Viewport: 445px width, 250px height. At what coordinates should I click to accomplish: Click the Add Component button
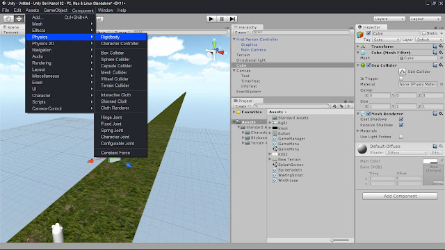click(x=400, y=196)
